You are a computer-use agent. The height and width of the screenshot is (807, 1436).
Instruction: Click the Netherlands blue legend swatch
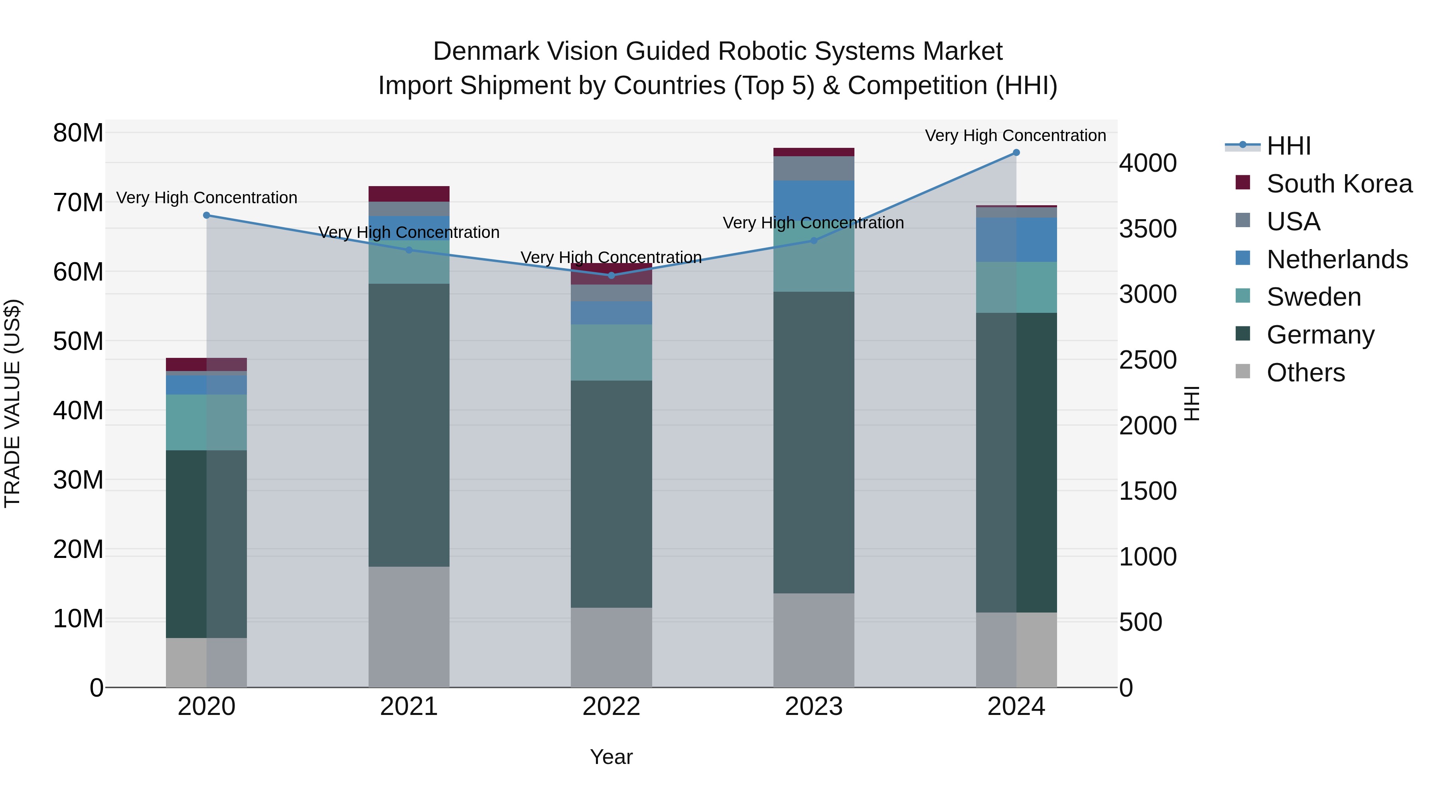(1243, 258)
